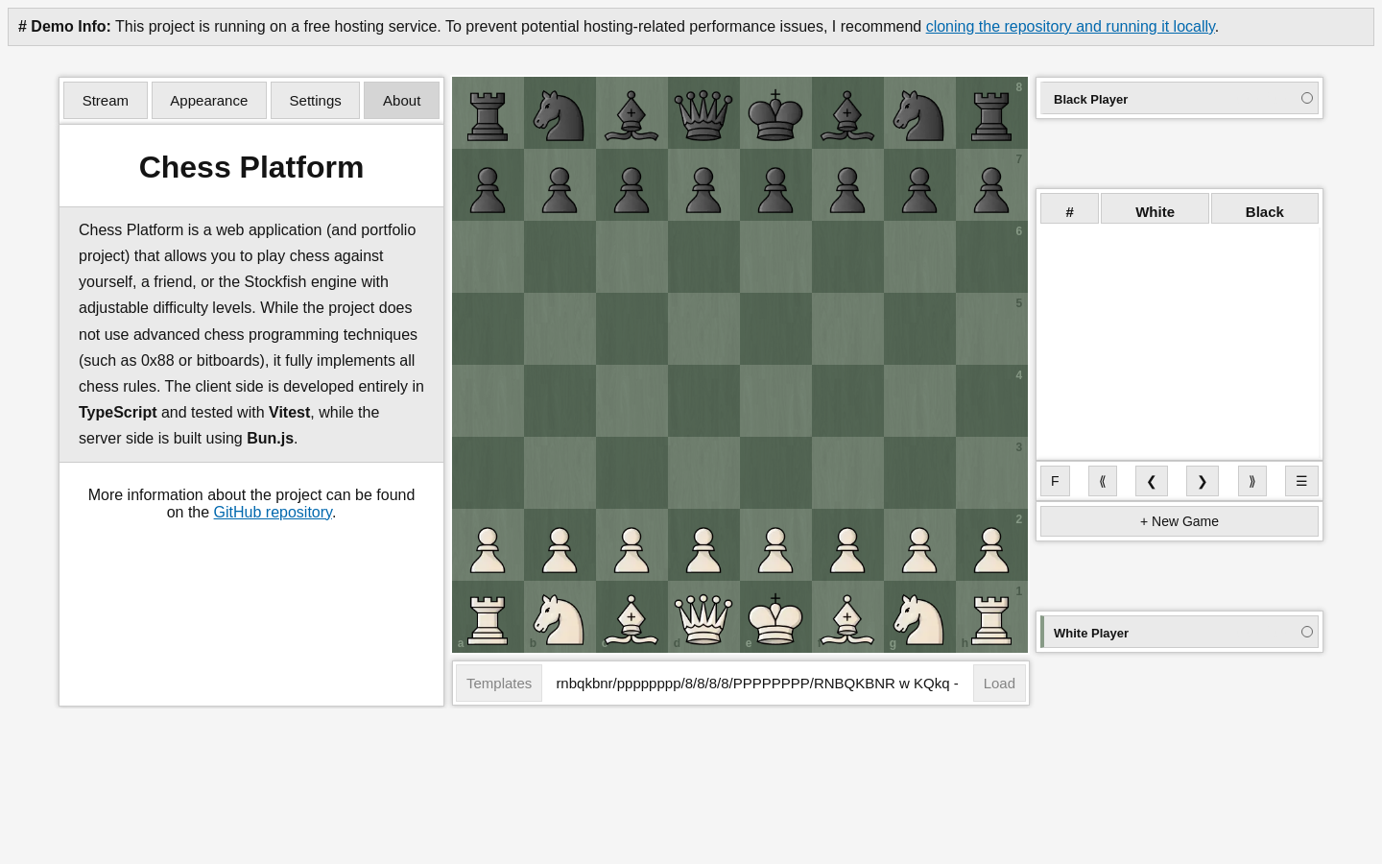
Task: Go to previous move
Action: click(1152, 481)
